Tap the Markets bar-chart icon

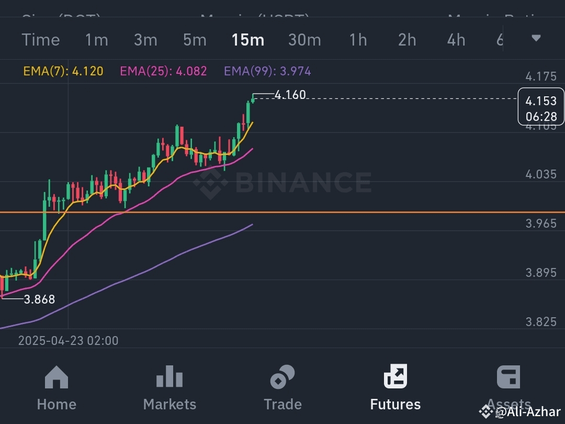point(169,376)
